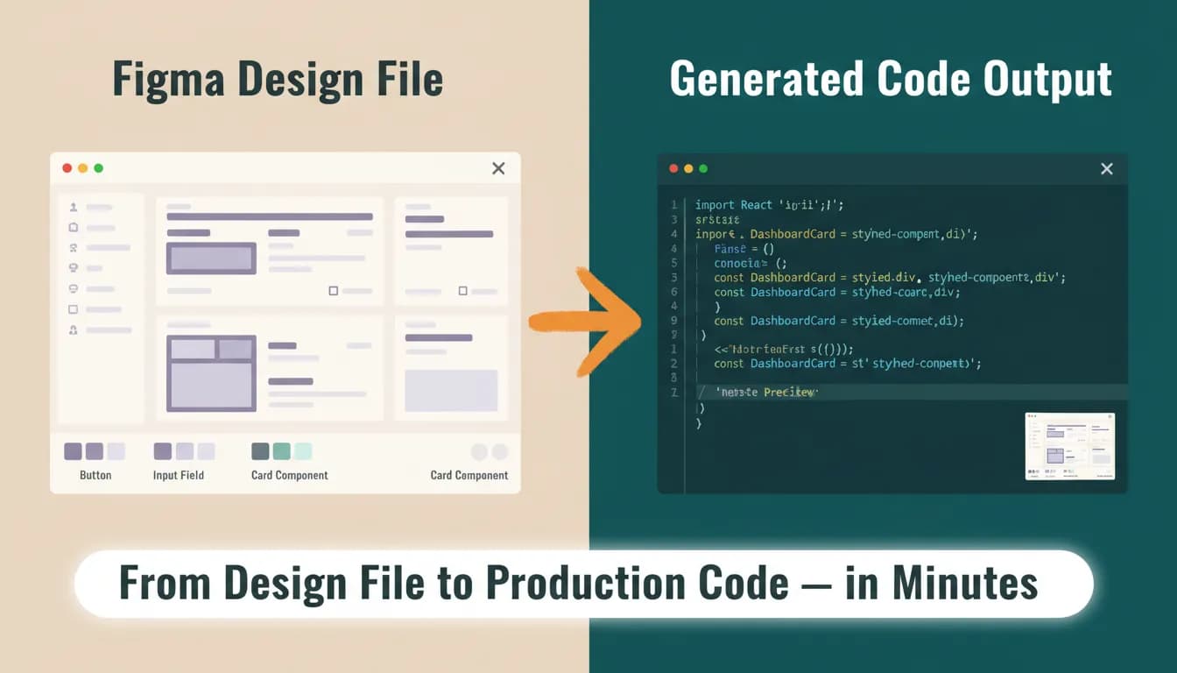Image resolution: width=1177 pixels, height=673 pixels.
Task: Select the framed image placeholder in top design card
Action: coord(211,259)
